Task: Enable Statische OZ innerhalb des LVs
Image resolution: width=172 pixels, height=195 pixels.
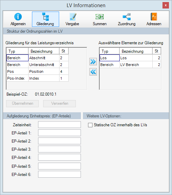Action: click(90, 125)
